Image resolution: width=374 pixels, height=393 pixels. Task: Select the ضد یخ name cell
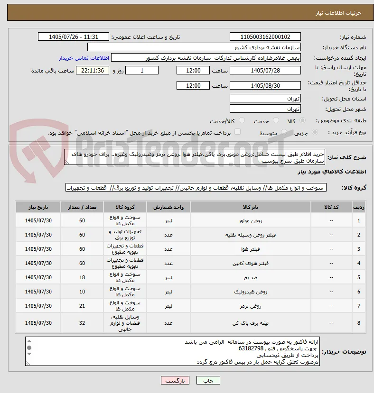point(251,278)
